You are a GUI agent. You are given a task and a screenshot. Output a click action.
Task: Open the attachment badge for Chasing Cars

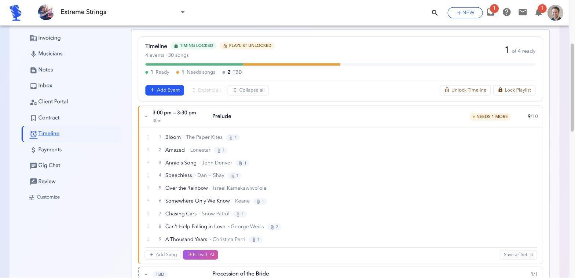pos(239,214)
